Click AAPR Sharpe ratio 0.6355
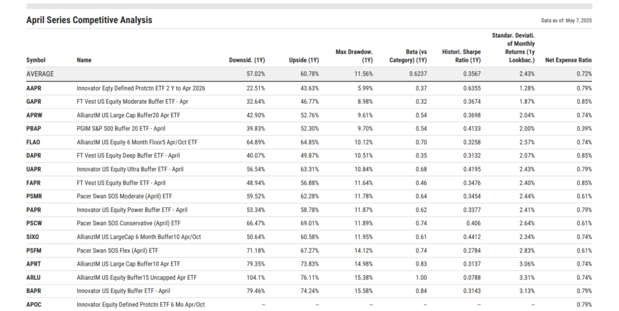 [x=472, y=88]
